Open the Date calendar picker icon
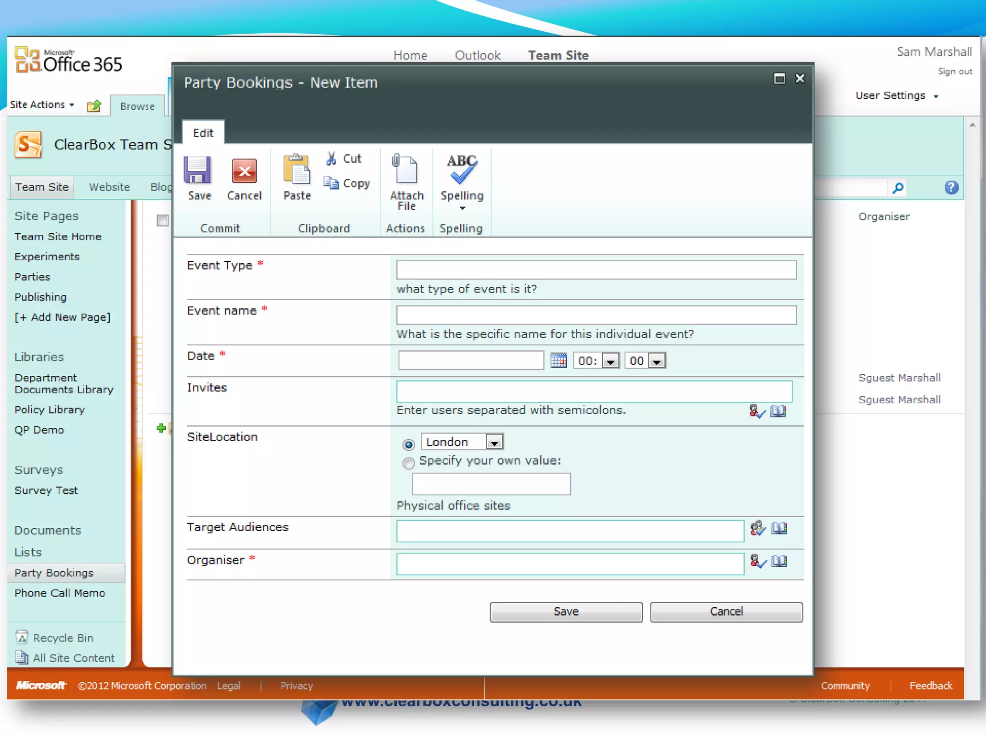This screenshot has height=739, width=986. click(558, 360)
